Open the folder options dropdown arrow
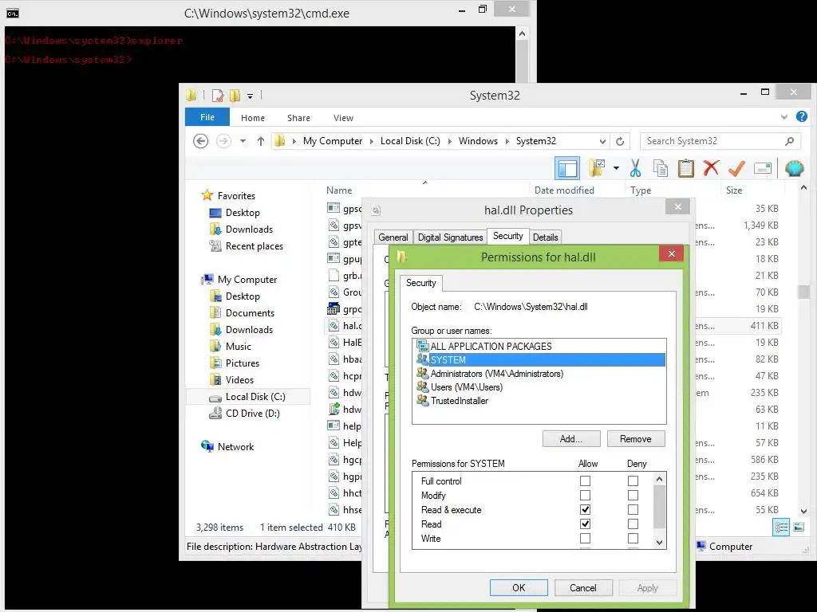The height and width of the screenshot is (612, 817). tap(617, 168)
